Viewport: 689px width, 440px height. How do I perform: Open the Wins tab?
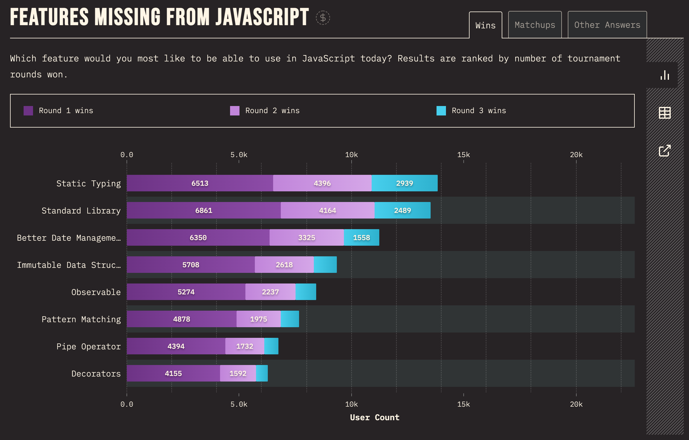[485, 25]
